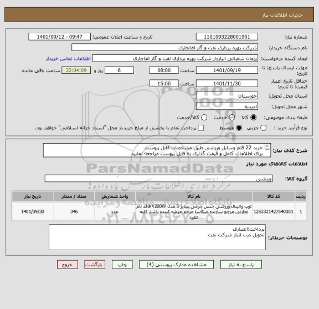Click the خروج exit button

tap(68, 265)
